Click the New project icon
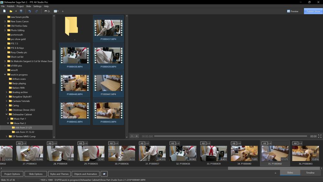The image size is (323, 182). point(5,11)
